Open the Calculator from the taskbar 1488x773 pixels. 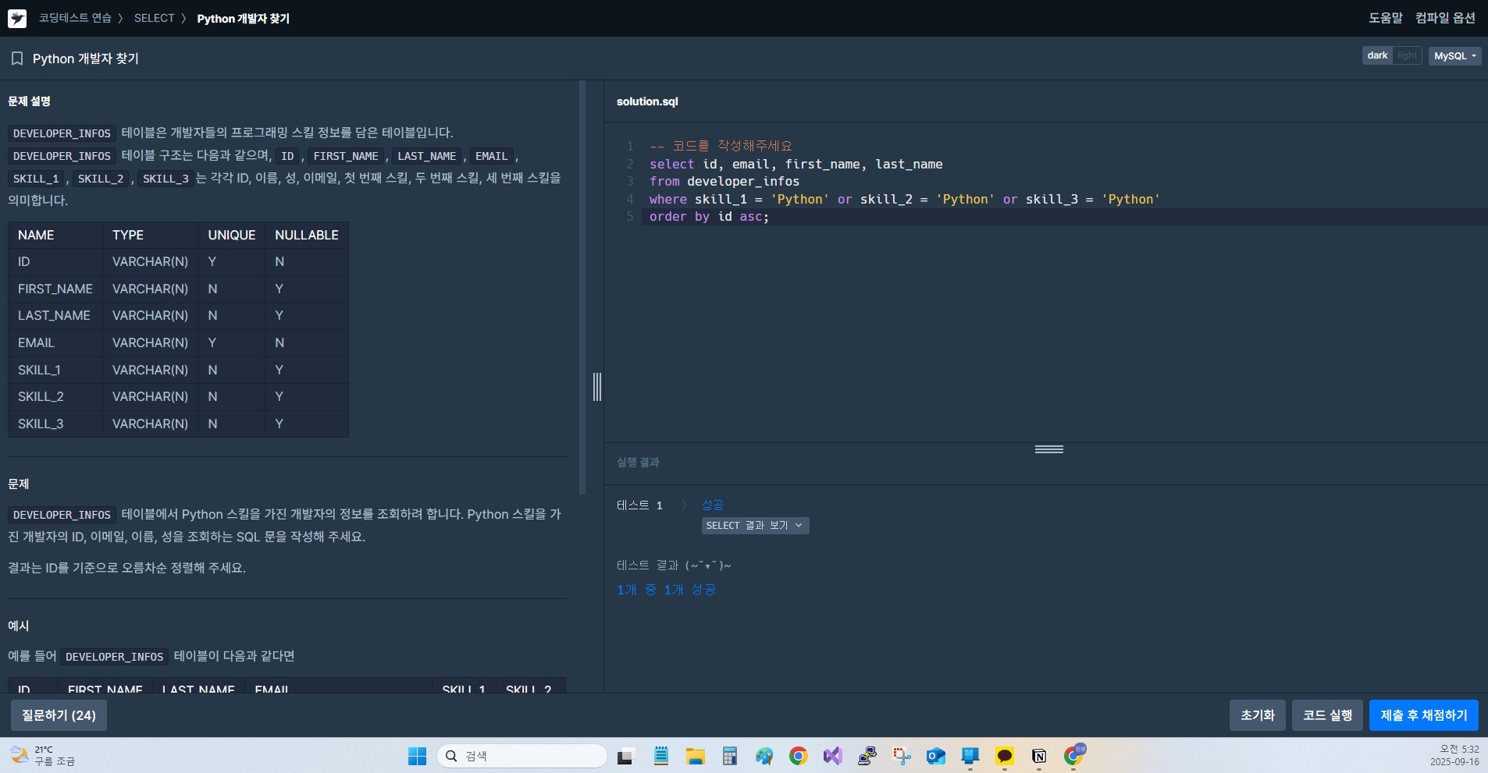coord(729,756)
